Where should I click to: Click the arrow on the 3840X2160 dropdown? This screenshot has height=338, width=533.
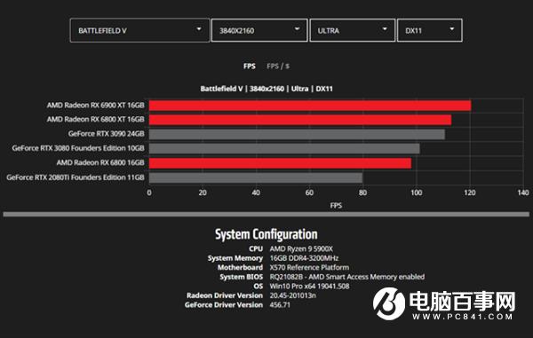coord(297,29)
